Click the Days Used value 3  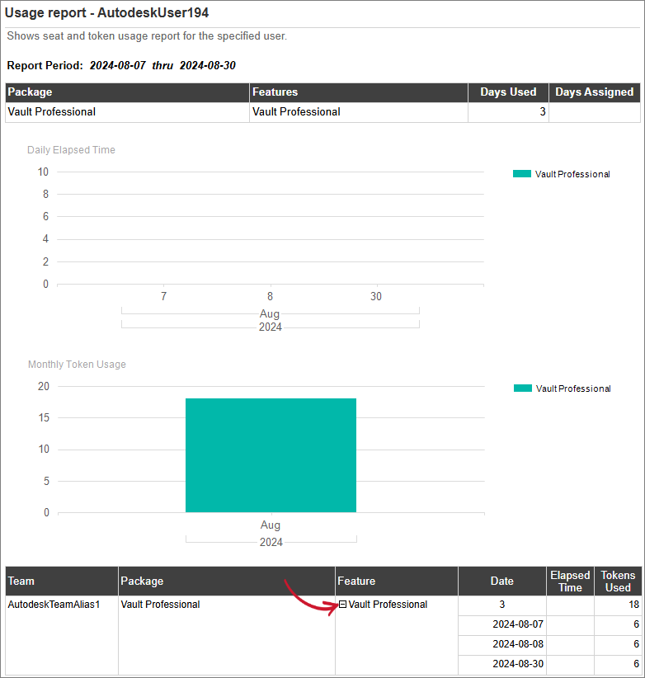pyautogui.click(x=543, y=111)
